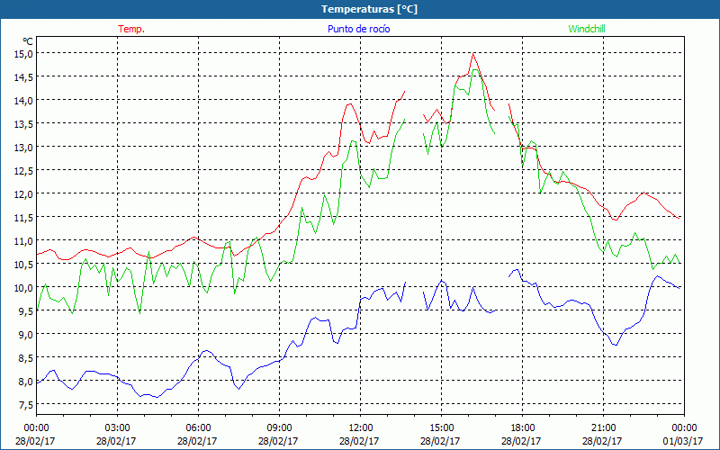Click the °C unit label on the axis

[x=28, y=41]
